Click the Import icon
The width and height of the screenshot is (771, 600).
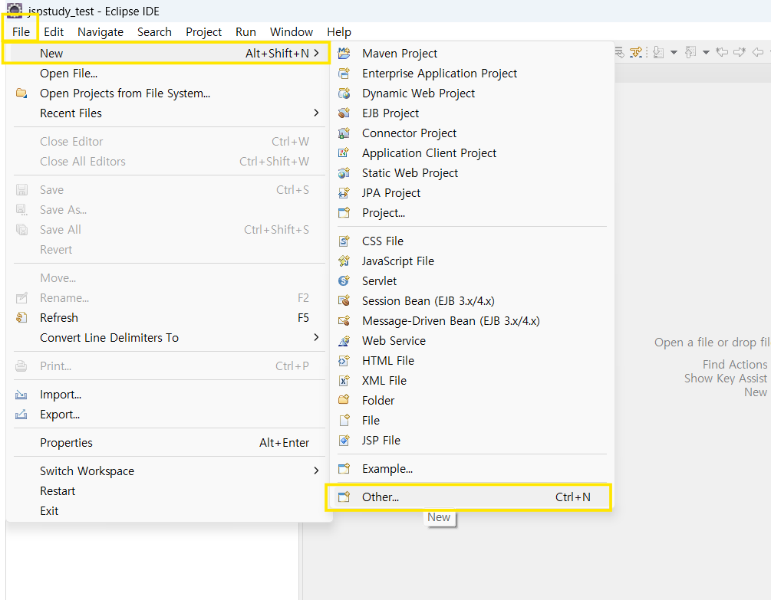21,395
